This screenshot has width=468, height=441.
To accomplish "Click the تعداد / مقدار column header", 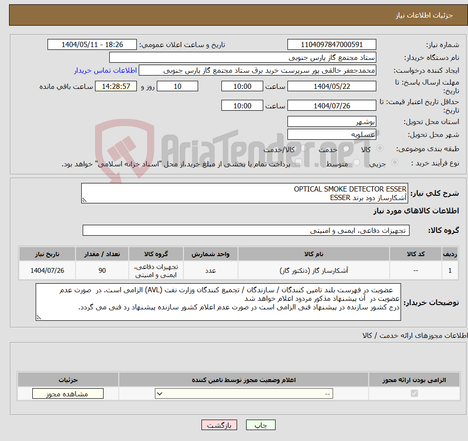I will click(x=102, y=254).
